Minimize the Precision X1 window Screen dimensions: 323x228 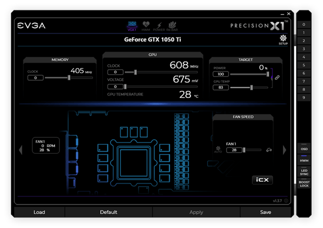pos(282,14)
